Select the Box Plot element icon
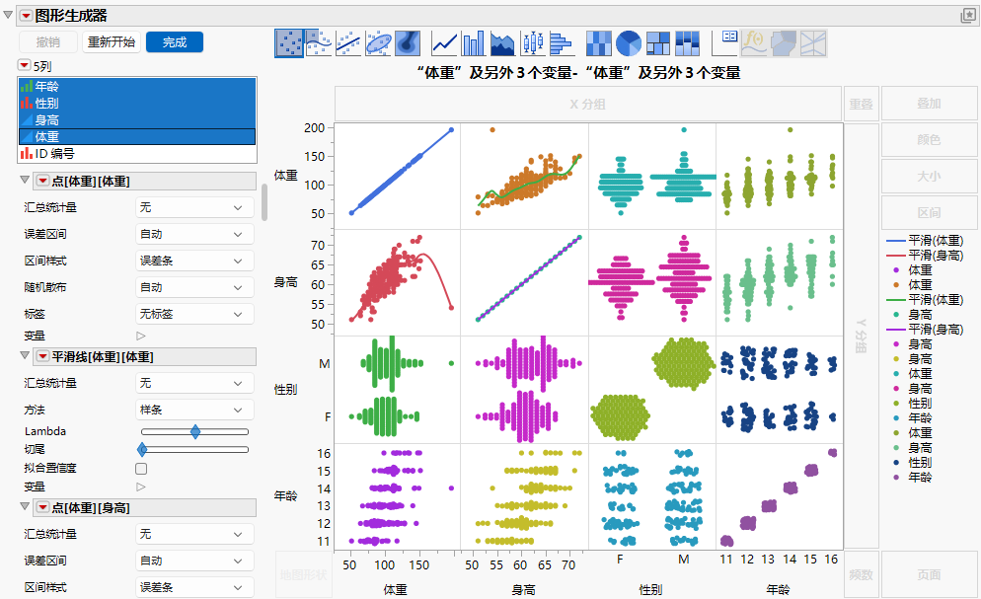 [533, 43]
